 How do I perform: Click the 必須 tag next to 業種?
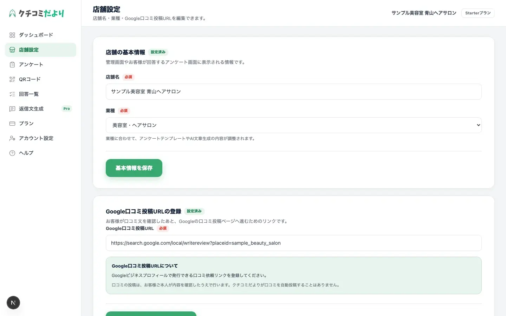[x=124, y=111]
